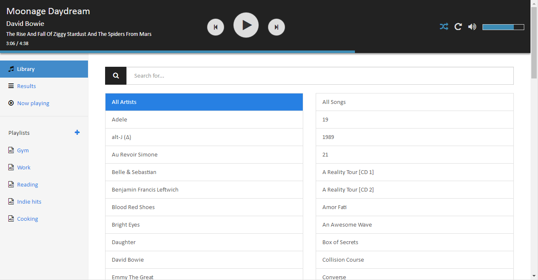Viewport: 538px width, 280px height.
Task: Click the Ziggy Stardust album title in header
Action: click(79, 34)
